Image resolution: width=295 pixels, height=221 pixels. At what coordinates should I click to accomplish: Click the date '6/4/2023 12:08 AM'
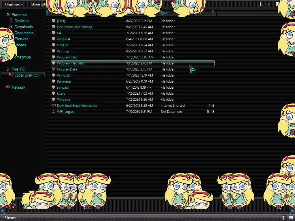(139, 39)
